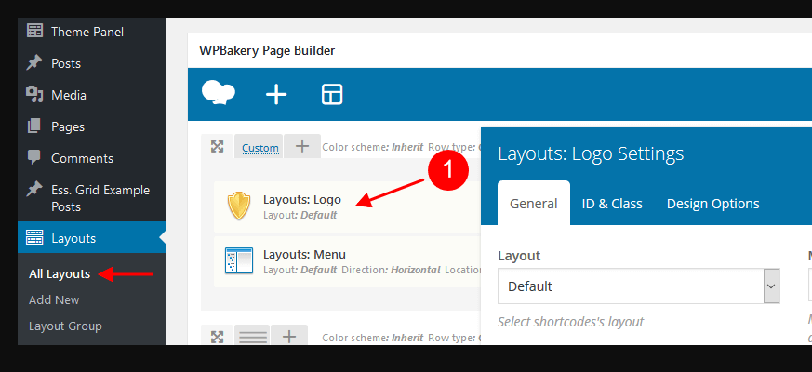Click the Layouts: Menu element icon
Screen dimensions: 812x372
240,261
